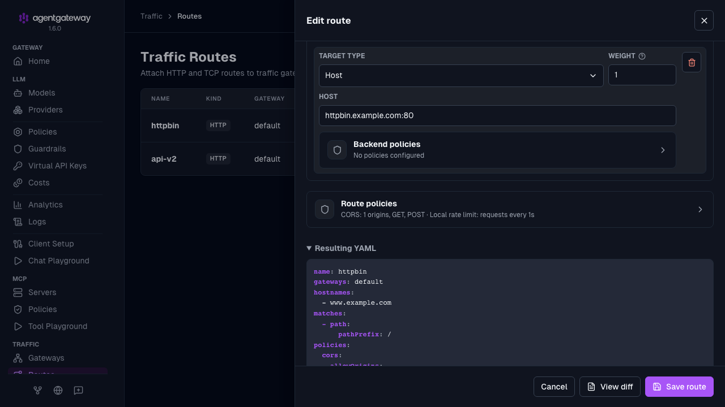The height and width of the screenshot is (407, 725).
Task: Click 'pathPrefix' line in YAML
Action: 365,335
